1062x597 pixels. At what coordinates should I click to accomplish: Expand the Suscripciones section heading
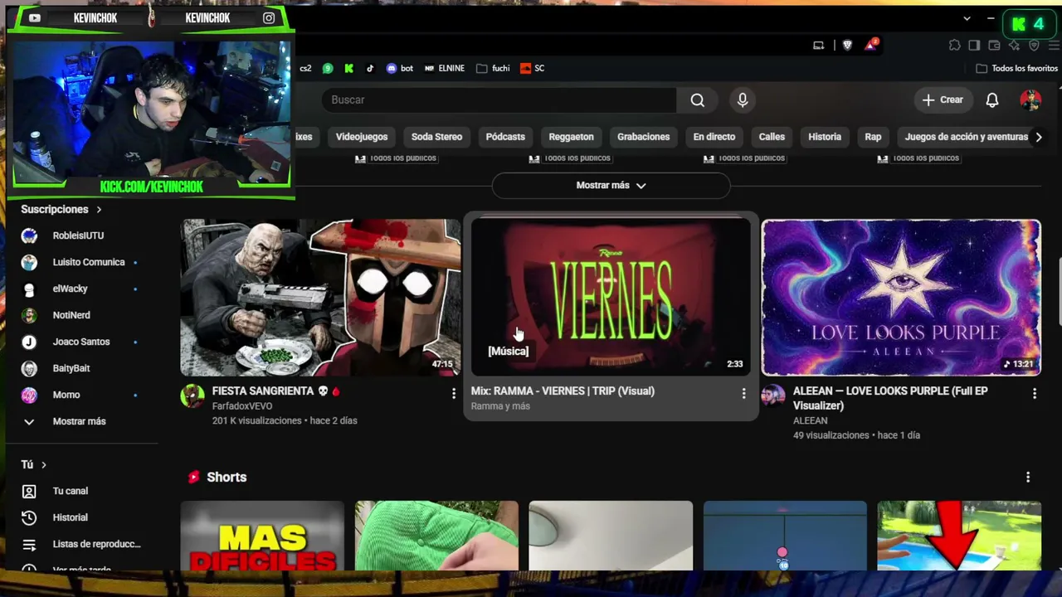pos(61,210)
